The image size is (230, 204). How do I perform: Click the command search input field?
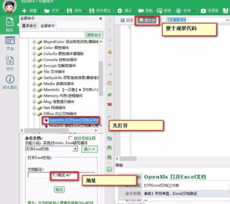pos(53,35)
